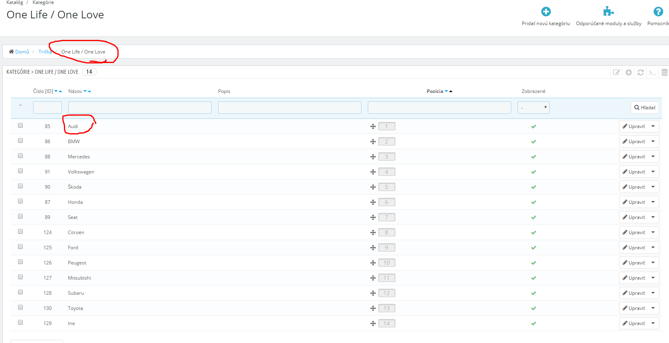Viewport: 669px width, 343px height.
Task: Select the checkbox for Honda row
Action: point(20,201)
